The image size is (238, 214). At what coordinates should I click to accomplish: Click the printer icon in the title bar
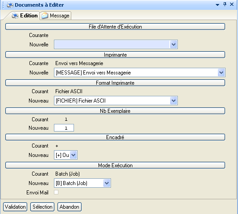(x=10, y=5)
